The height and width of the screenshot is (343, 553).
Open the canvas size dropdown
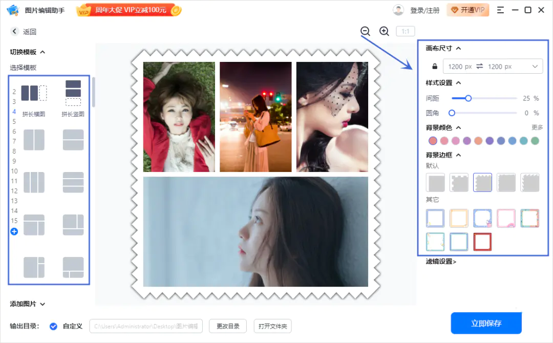[535, 67]
